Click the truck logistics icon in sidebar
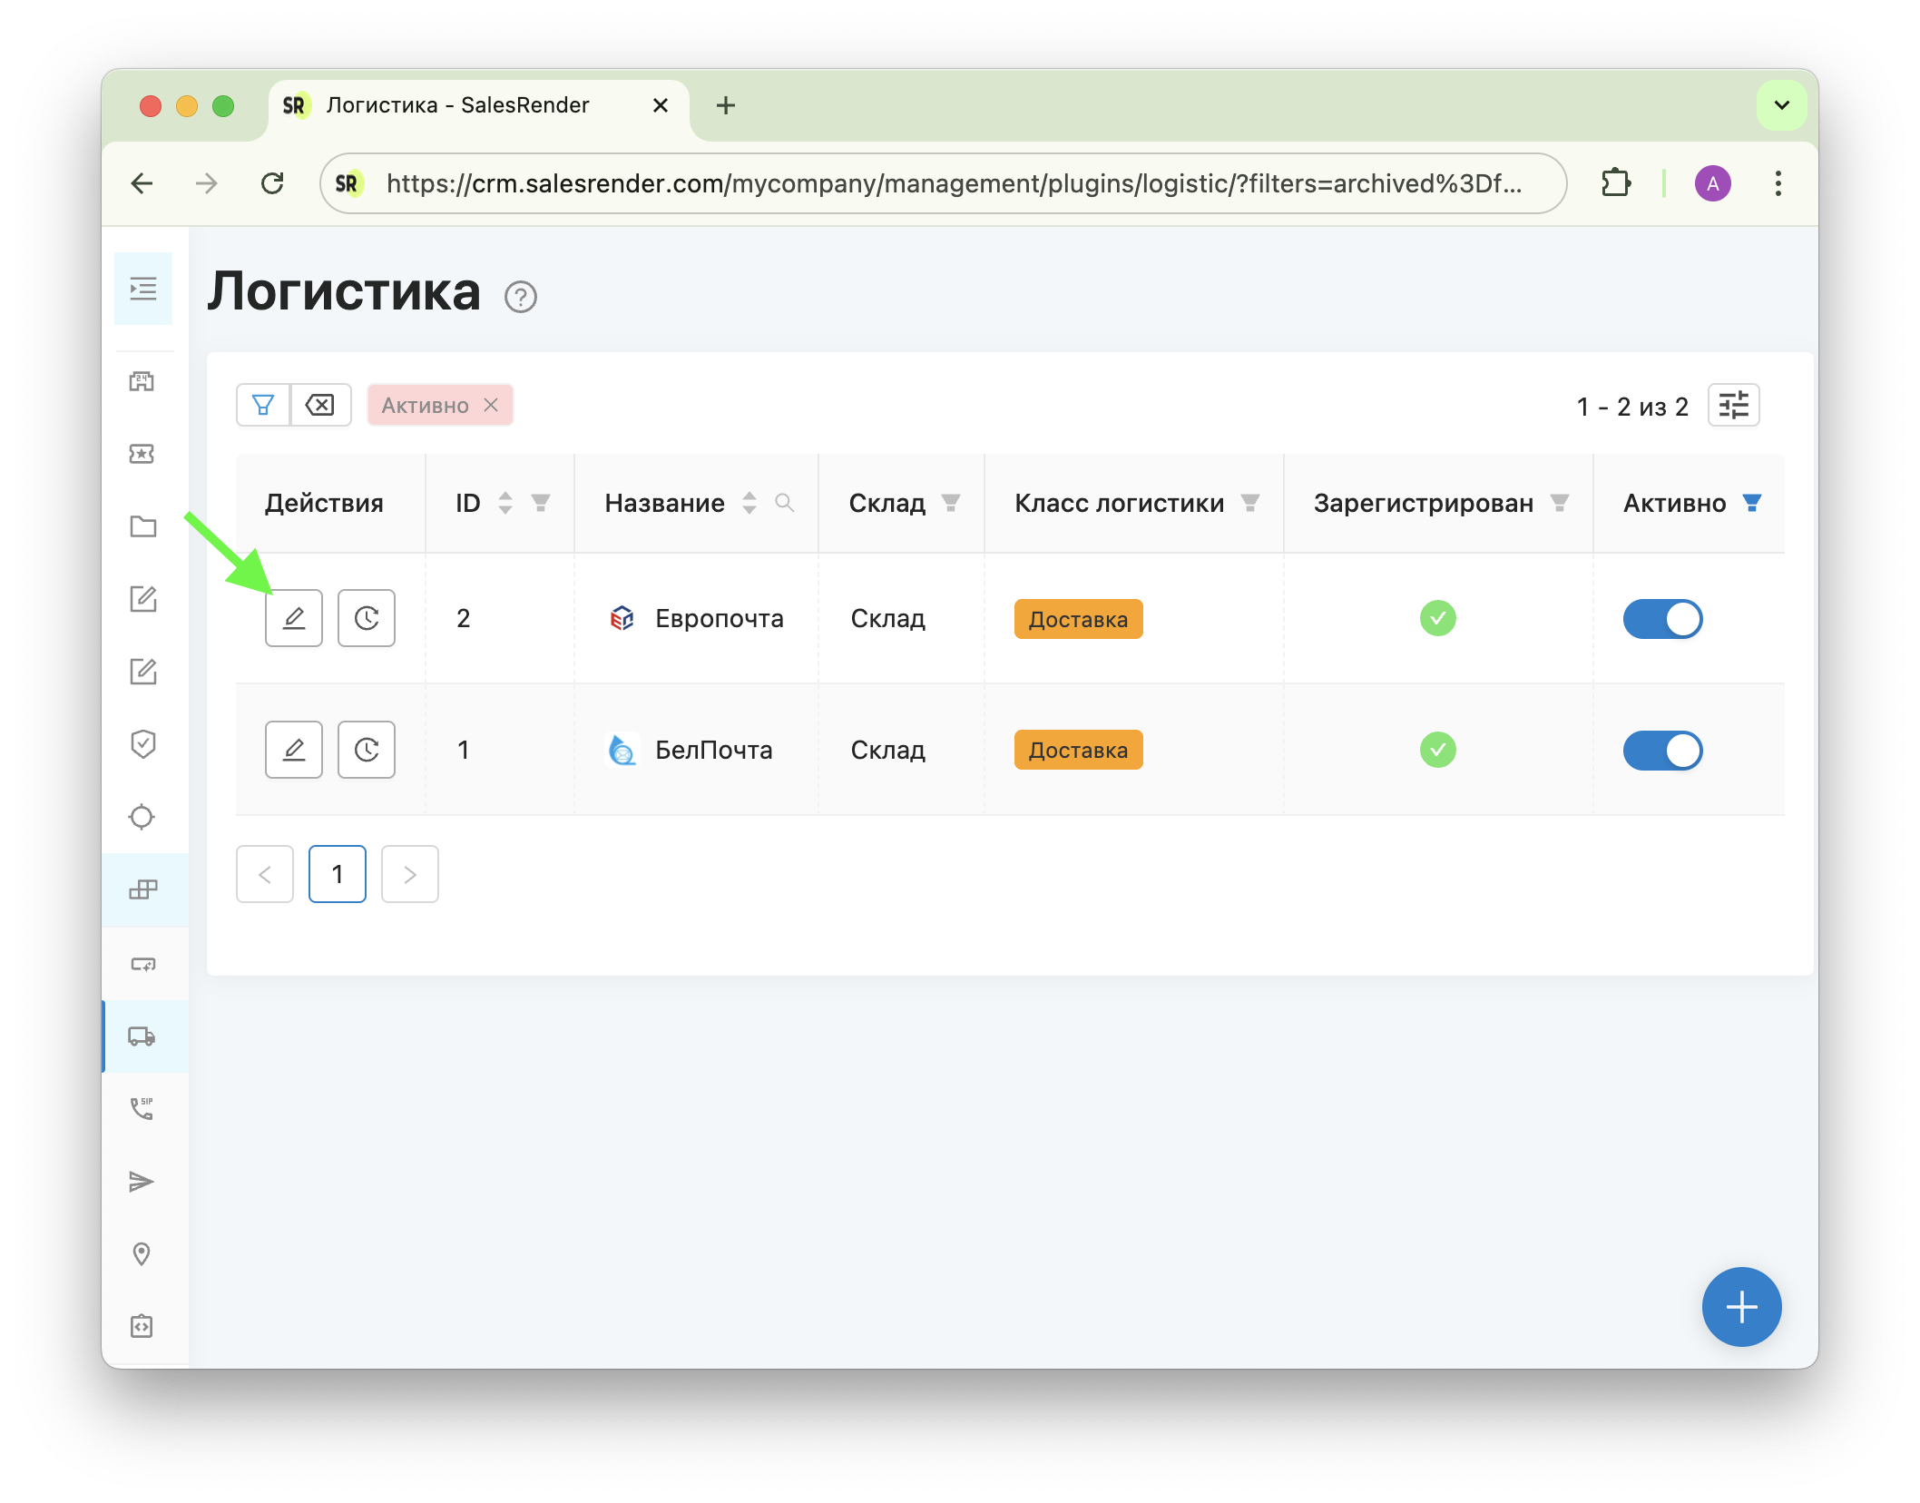Screen dimensions: 1920x1503 (x=142, y=1036)
